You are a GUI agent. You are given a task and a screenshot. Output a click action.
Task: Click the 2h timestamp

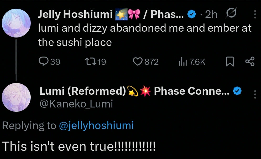click(211, 15)
